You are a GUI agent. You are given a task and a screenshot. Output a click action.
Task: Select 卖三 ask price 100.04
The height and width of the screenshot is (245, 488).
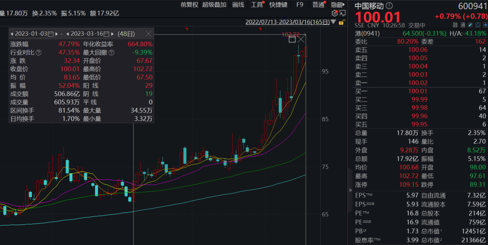pos(418,66)
